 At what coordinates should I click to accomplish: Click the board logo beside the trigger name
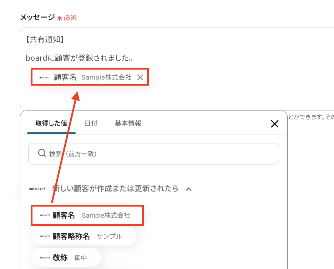(x=37, y=189)
